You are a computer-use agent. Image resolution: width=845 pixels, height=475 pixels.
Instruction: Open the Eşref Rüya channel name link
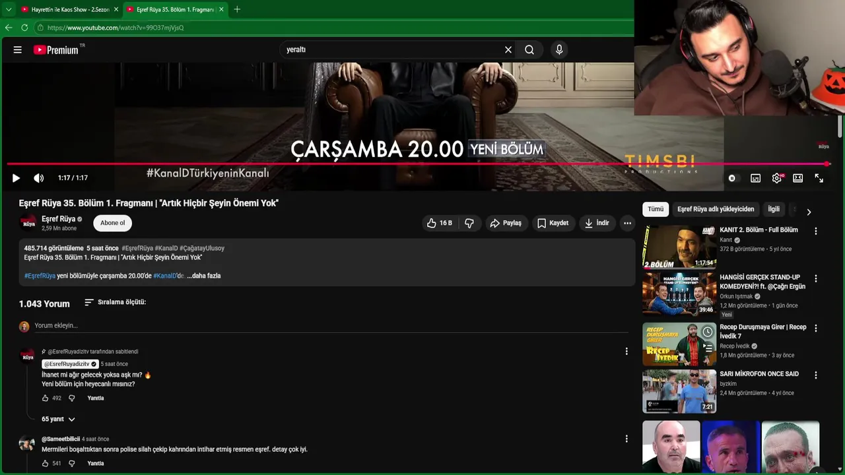[x=59, y=219]
